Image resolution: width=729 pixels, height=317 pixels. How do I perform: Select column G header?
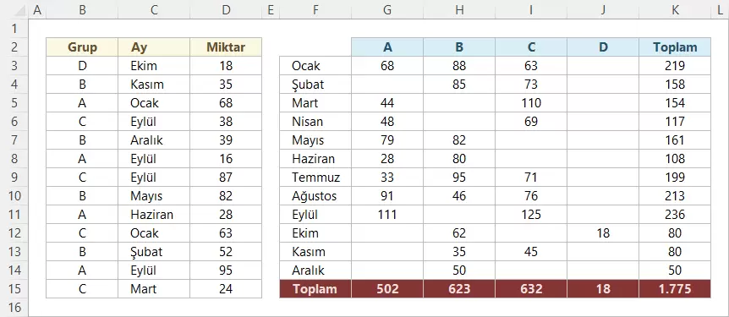[387, 10]
